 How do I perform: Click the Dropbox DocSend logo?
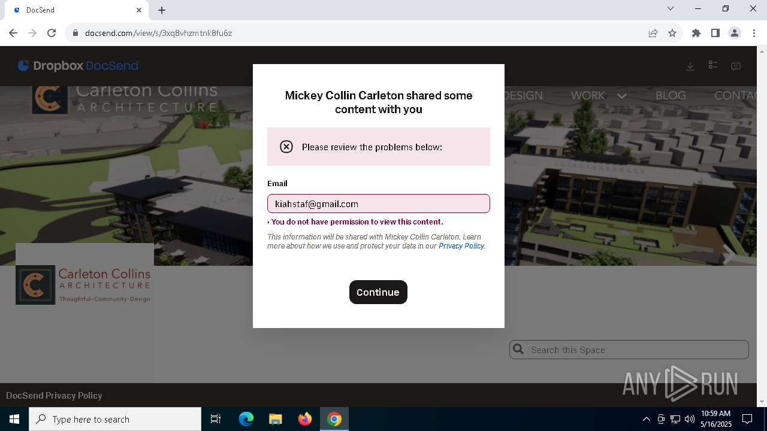[x=78, y=66]
